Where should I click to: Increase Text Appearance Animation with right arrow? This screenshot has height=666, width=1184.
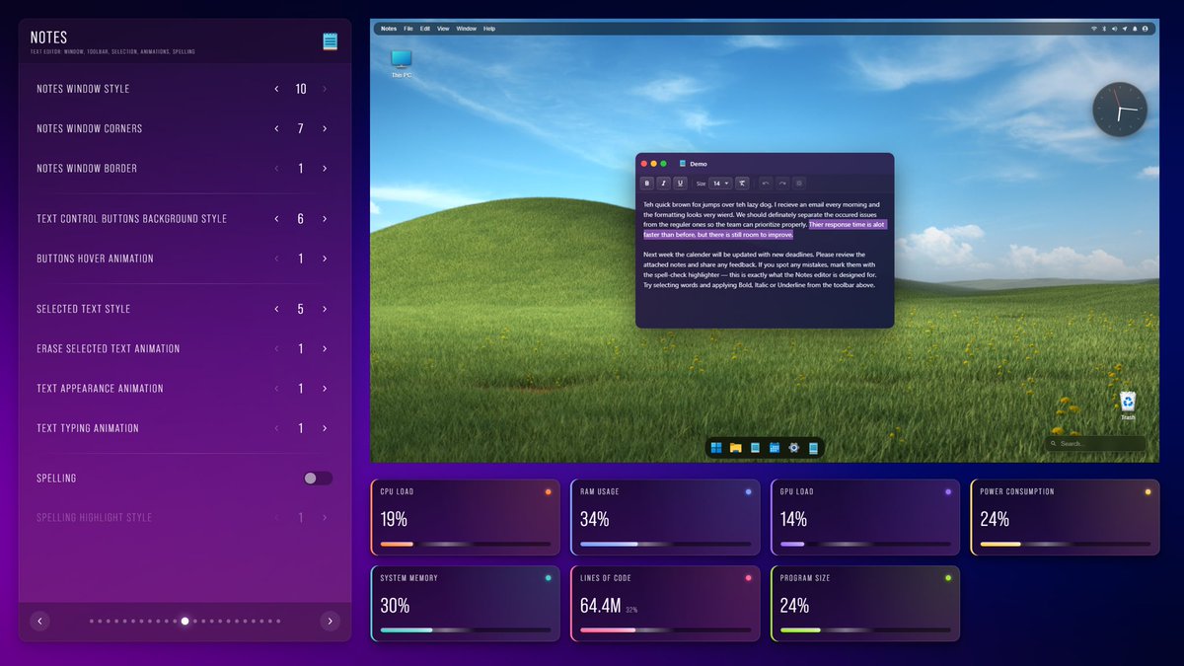click(325, 389)
